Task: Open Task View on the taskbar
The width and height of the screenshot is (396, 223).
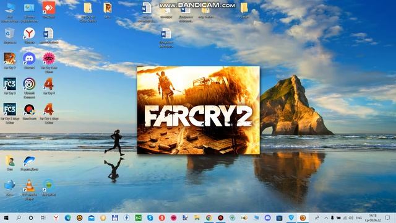Action: pos(43,217)
